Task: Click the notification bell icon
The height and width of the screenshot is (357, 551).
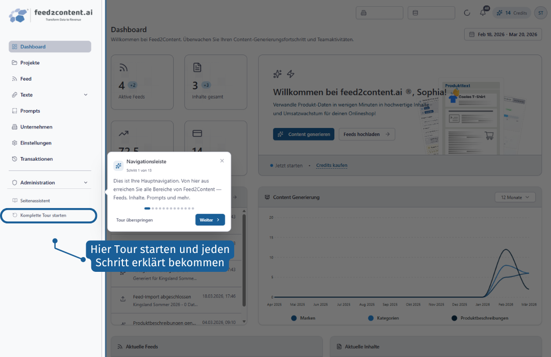Action: pos(483,13)
